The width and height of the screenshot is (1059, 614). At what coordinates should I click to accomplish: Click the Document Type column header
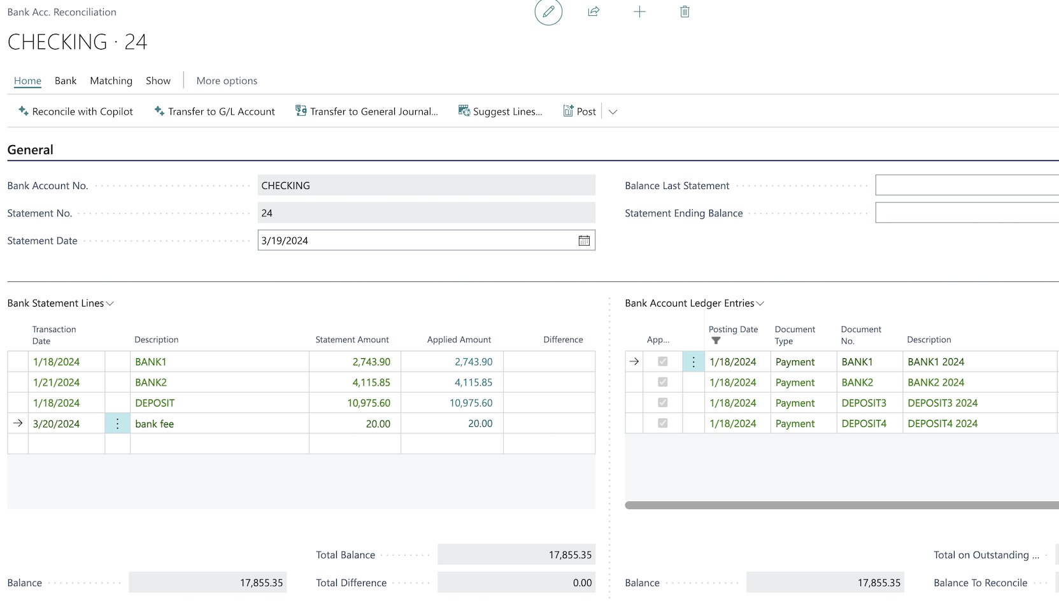click(x=795, y=335)
